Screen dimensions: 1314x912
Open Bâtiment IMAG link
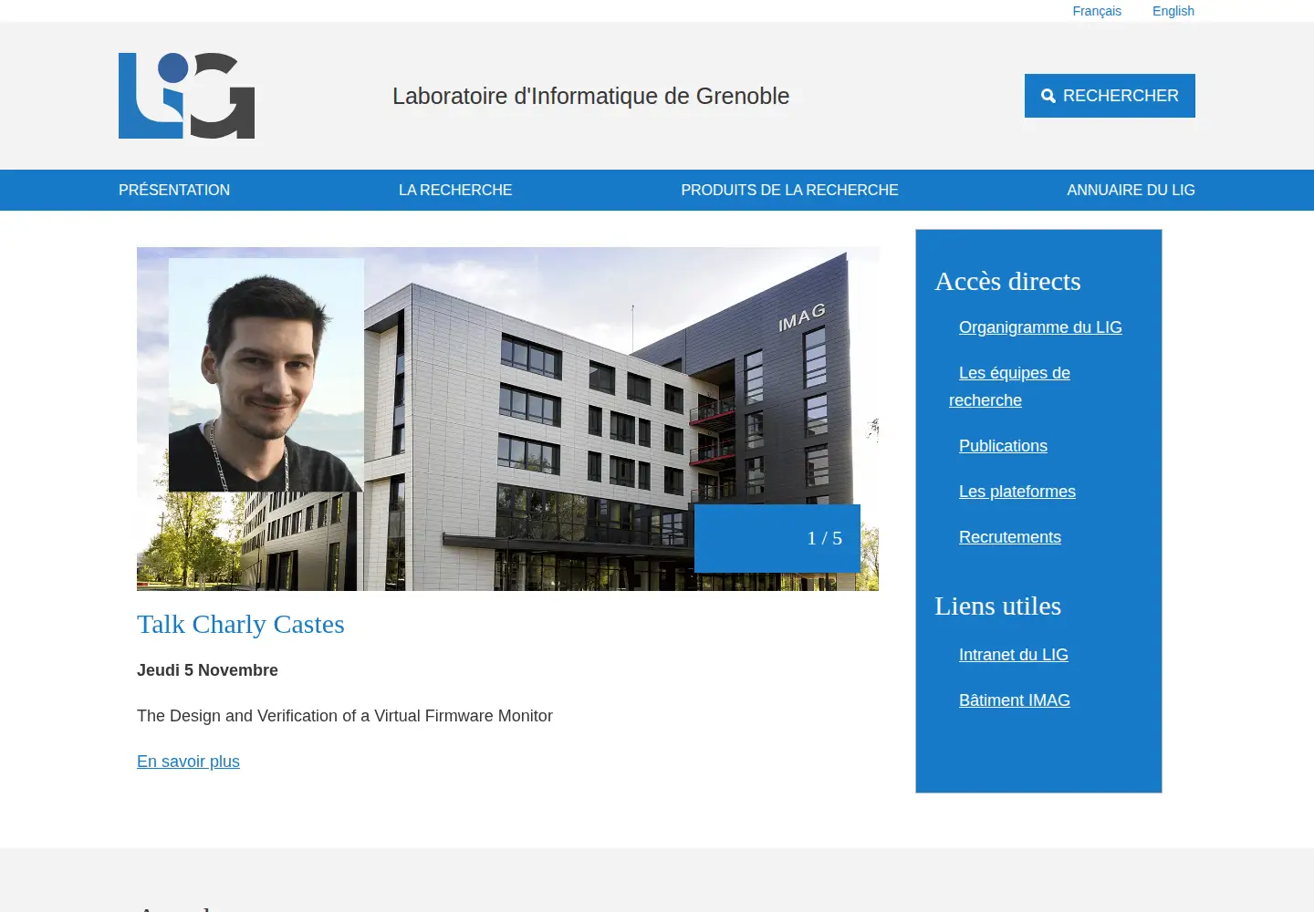coord(1015,700)
